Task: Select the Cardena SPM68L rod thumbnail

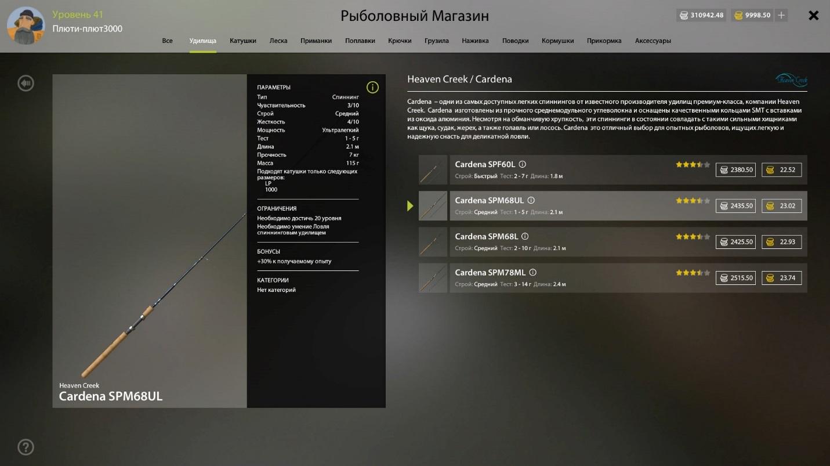Action: [x=433, y=242]
